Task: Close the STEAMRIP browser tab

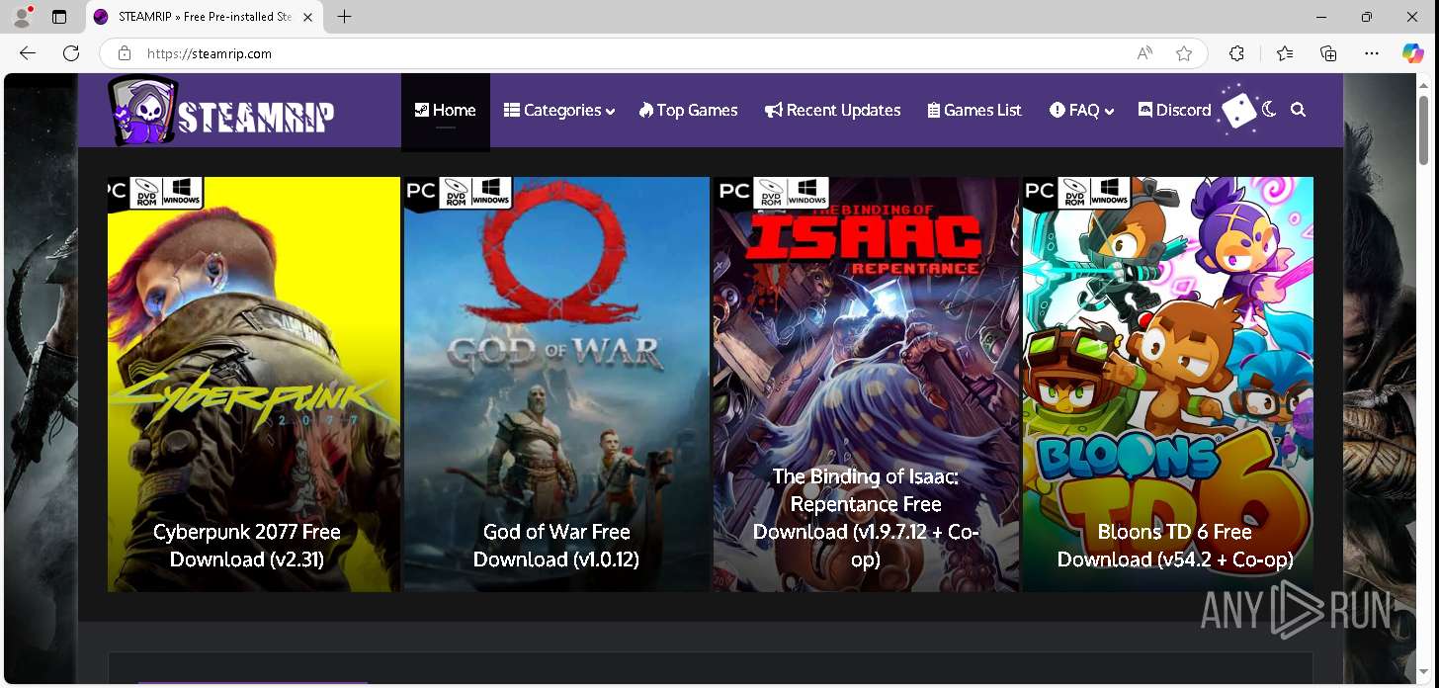Action: point(308,17)
